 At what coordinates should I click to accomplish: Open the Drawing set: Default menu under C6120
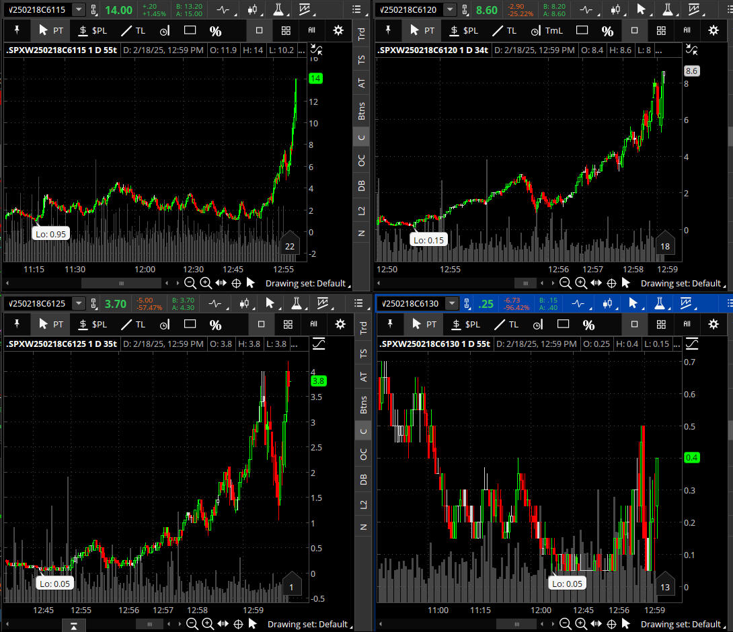[x=683, y=283]
